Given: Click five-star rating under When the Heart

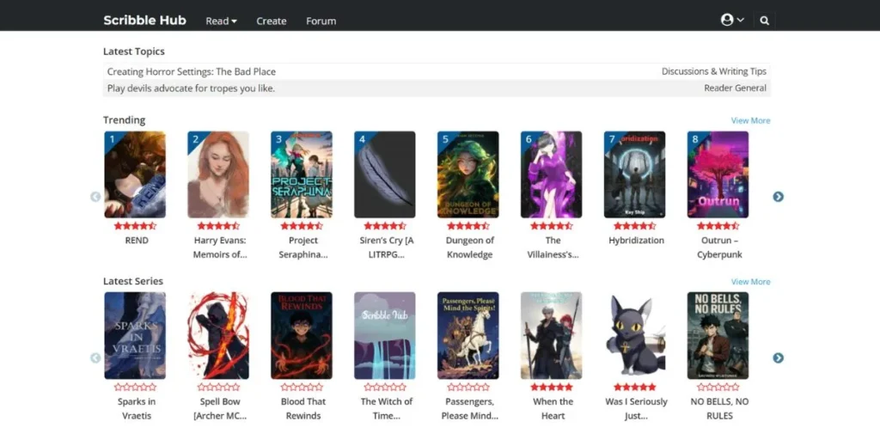Looking at the screenshot, I should (x=552, y=388).
